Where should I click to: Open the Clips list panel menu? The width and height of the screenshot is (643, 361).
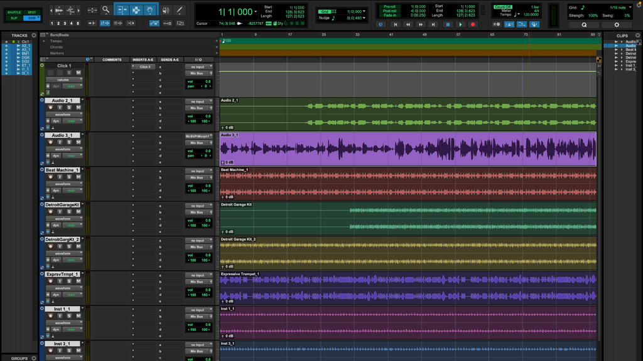(x=638, y=36)
